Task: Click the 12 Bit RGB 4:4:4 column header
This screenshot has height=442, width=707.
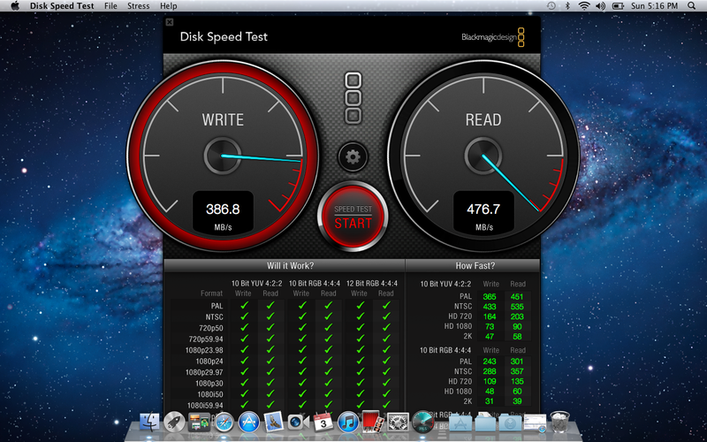Action: click(372, 283)
